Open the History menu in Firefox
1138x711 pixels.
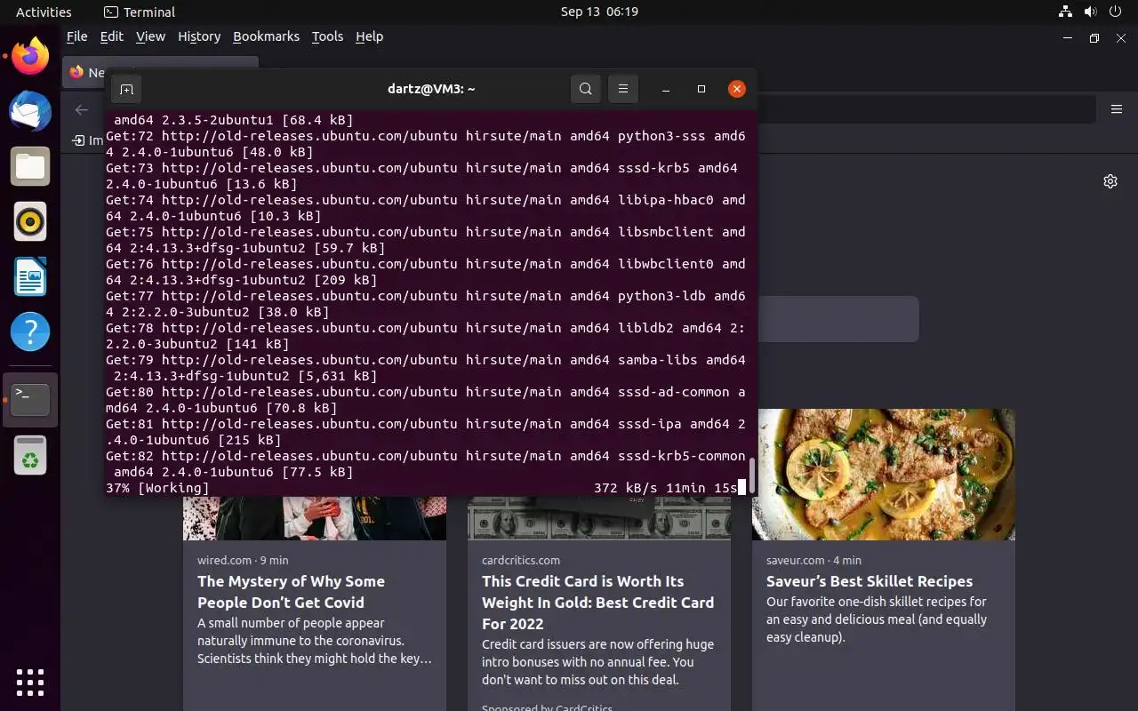199,36
